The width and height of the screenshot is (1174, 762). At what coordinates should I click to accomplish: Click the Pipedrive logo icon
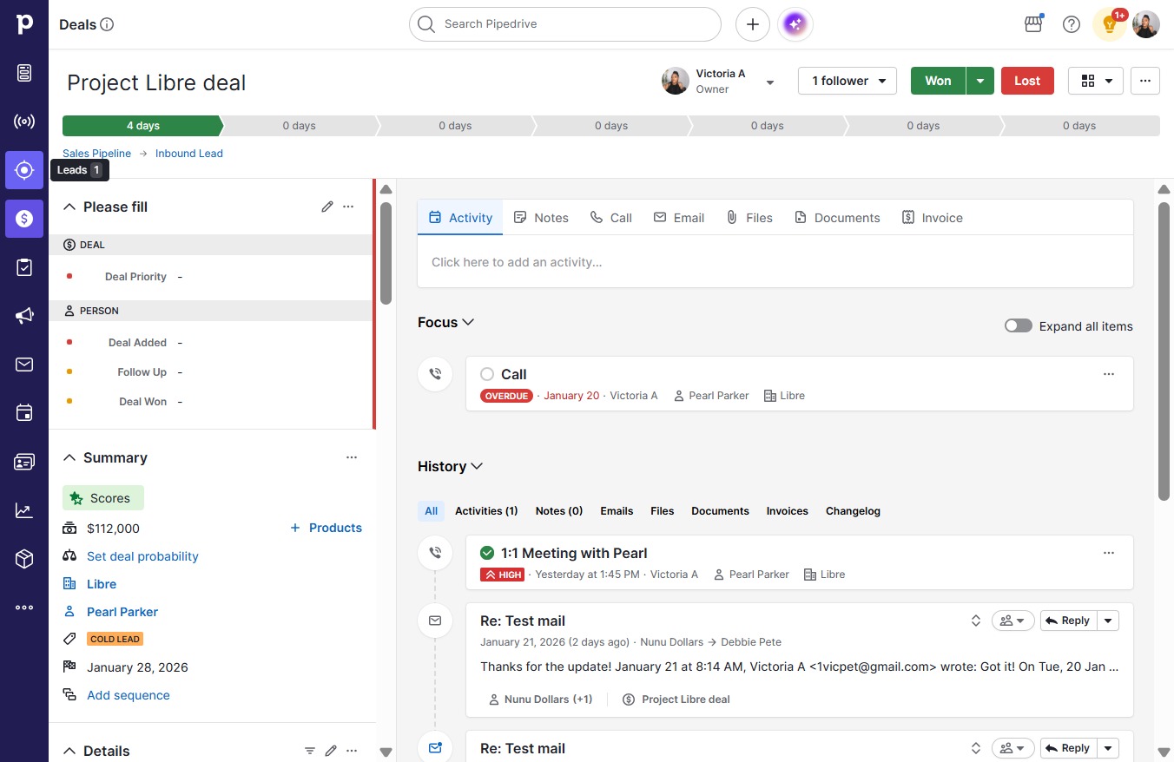click(24, 24)
